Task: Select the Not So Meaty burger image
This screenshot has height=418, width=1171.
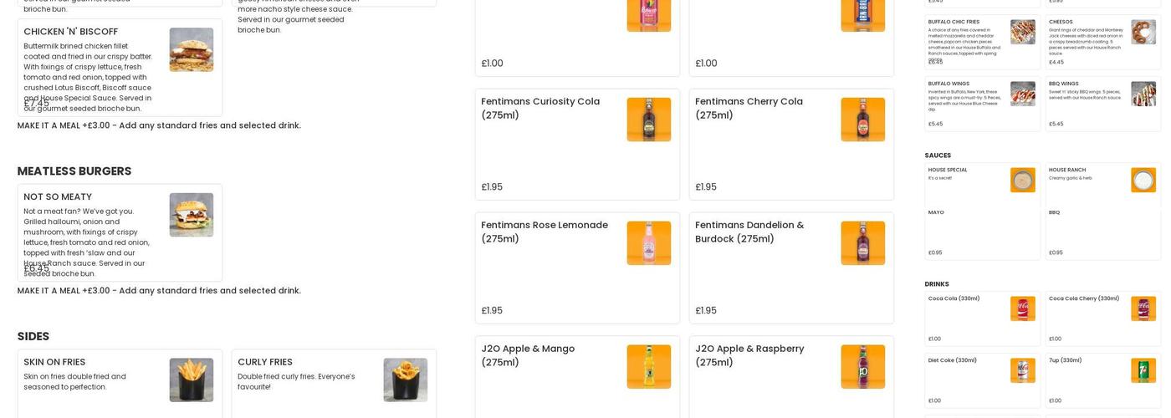Action: coord(191,215)
